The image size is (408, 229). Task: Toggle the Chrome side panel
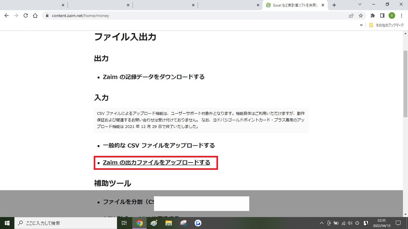pyautogui.click(x=382, y=15)
